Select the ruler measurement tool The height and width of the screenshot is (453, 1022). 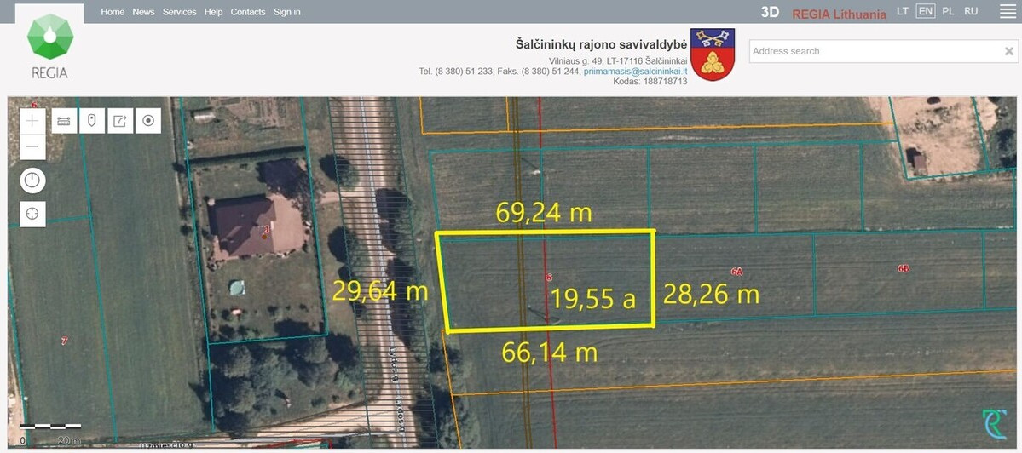pyautogui.click(x=64, y=121)
